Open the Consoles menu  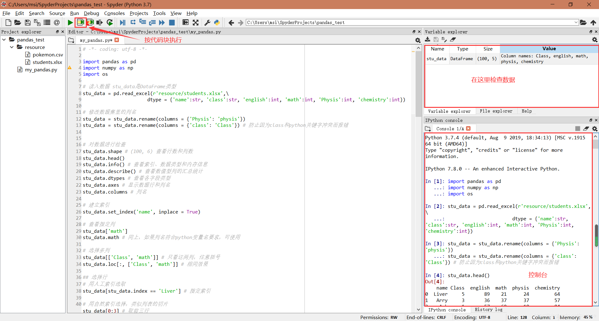click(114, 13)
